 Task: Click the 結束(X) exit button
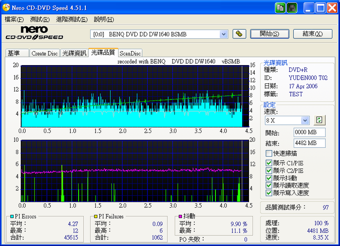pos(313,34)
